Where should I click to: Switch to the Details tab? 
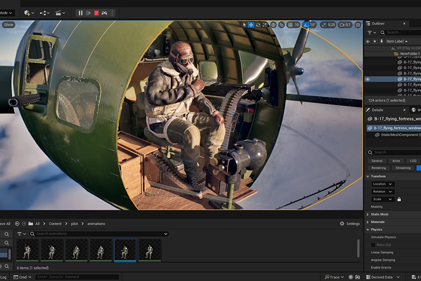click(377, 110)
